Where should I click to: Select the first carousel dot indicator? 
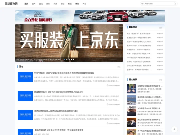(x=65, y=59)
